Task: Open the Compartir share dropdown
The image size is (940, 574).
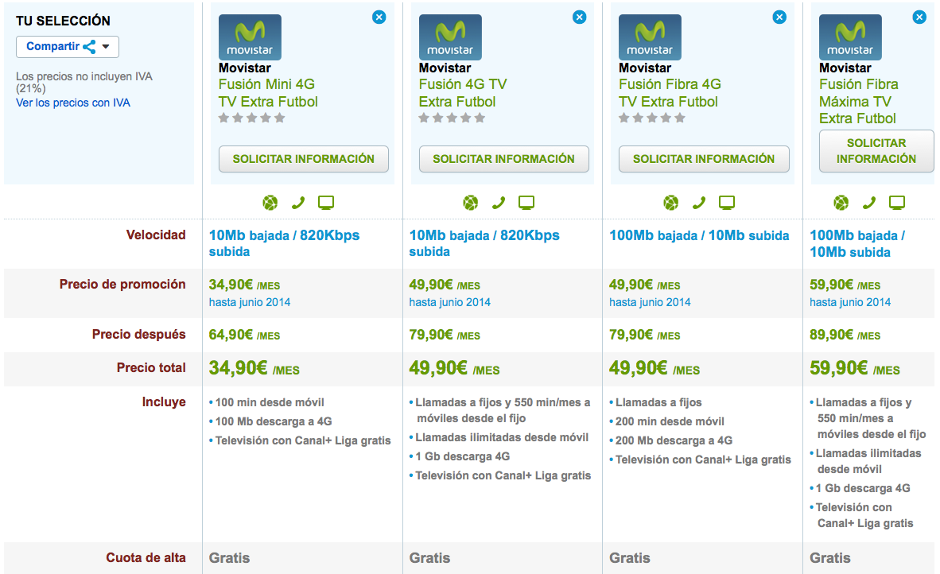Action: (x=68, y=47)
